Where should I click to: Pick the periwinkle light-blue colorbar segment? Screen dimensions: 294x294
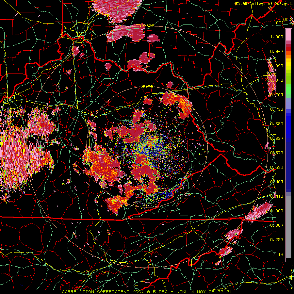coord(288,104)
